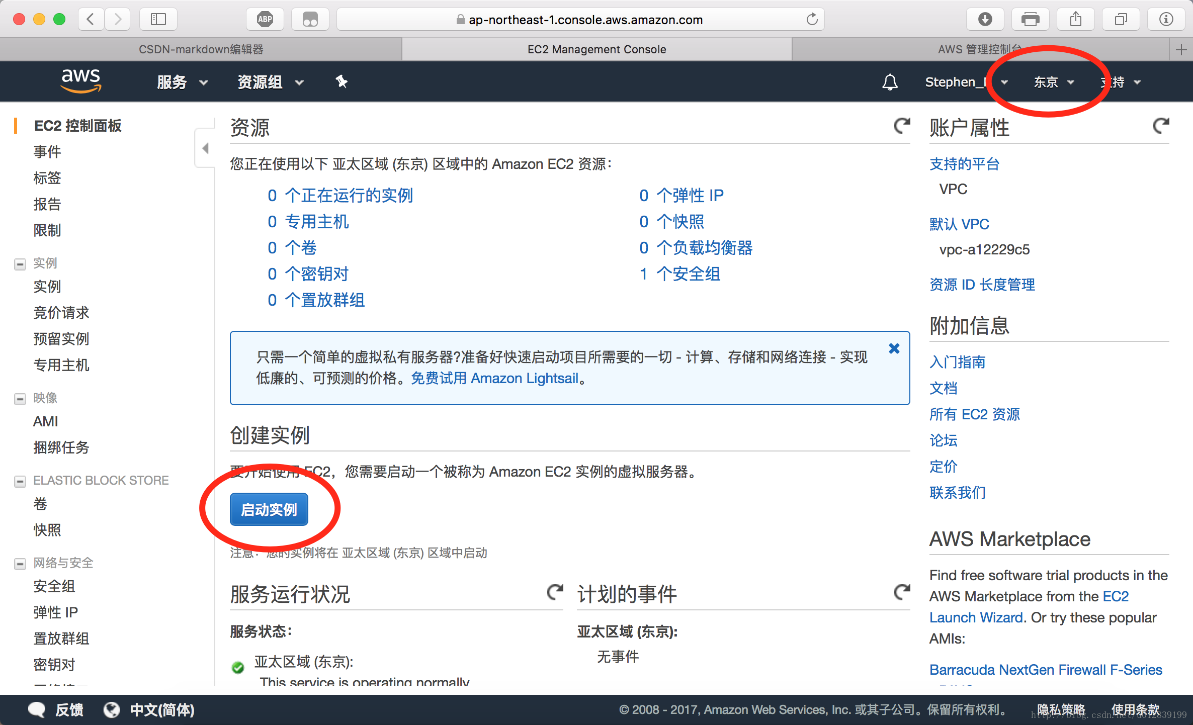Open 资源 ID 长度管理 link

[x=982, y=285]
